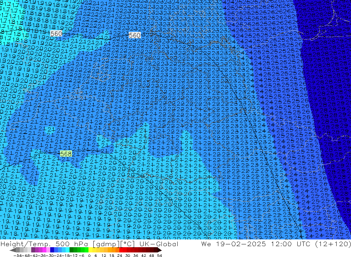This screenshot has width=351, height=257.
Task: Click the legend value 48
Action: (x=151, y=256)
